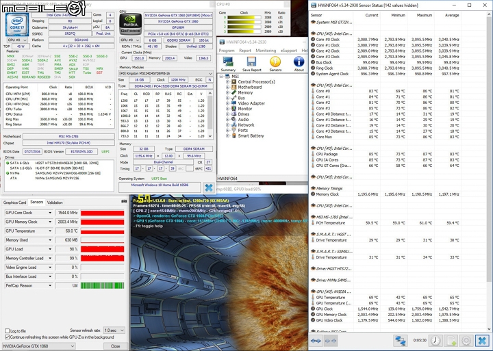Viewport: 493px width, 351px height.
Task: Click the network monitors icon in Sensor Status
Action: (x=401, y=341)
